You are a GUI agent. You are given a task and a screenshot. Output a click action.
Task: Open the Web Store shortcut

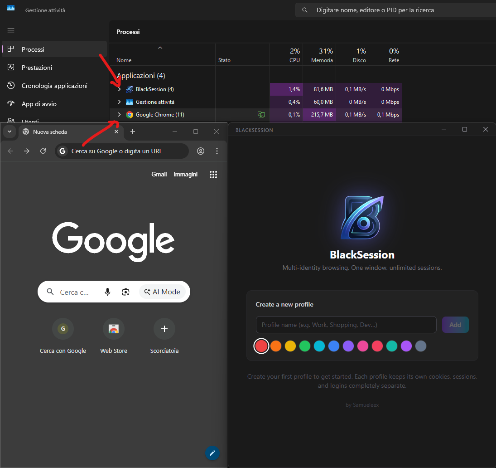[114, 336]
